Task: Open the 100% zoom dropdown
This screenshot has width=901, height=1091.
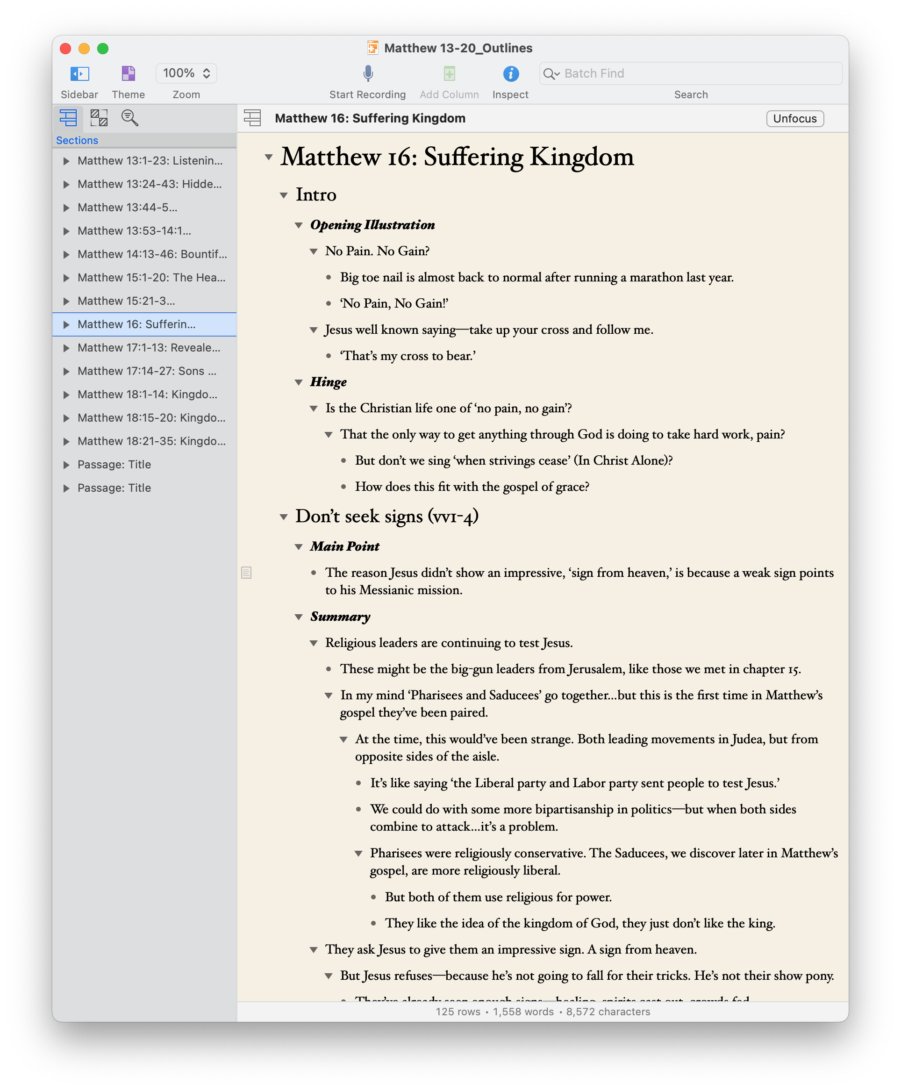Action: pos(186,73)
